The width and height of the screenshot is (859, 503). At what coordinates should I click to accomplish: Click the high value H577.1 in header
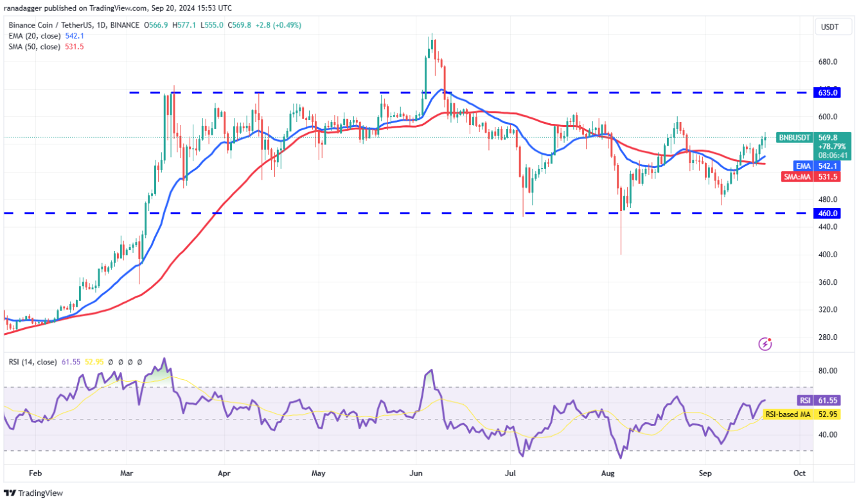(185, 25)
